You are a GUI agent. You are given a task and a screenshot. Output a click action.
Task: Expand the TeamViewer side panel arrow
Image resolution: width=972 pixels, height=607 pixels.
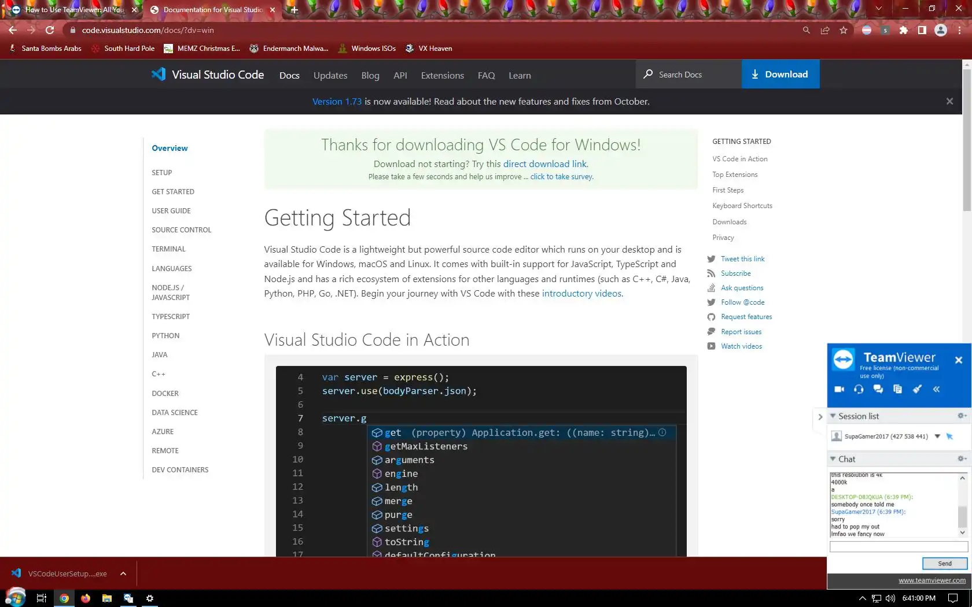click(820, 416)
